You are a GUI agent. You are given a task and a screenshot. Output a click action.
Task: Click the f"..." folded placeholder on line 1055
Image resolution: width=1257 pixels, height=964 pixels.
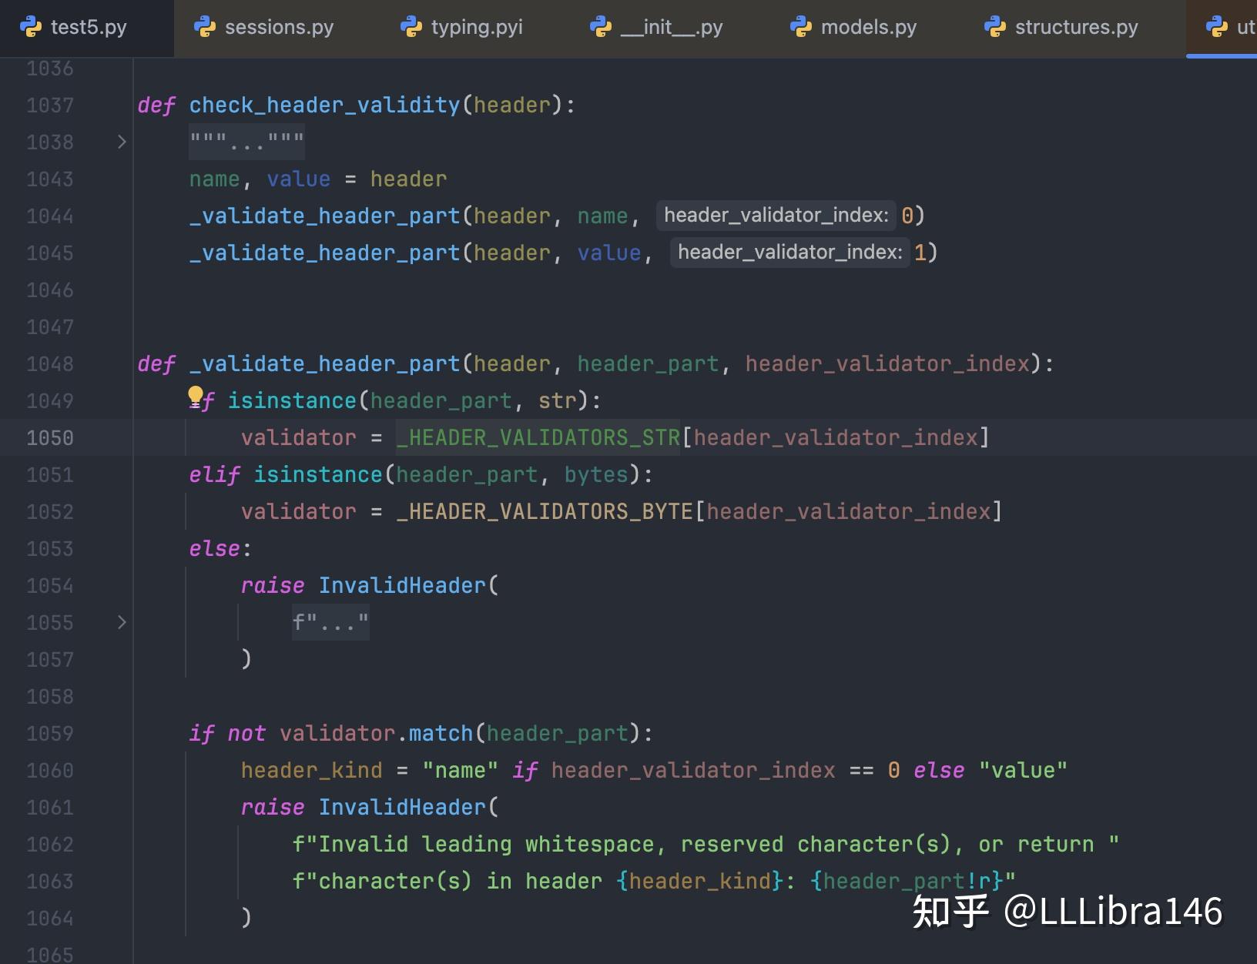(330, 622)
